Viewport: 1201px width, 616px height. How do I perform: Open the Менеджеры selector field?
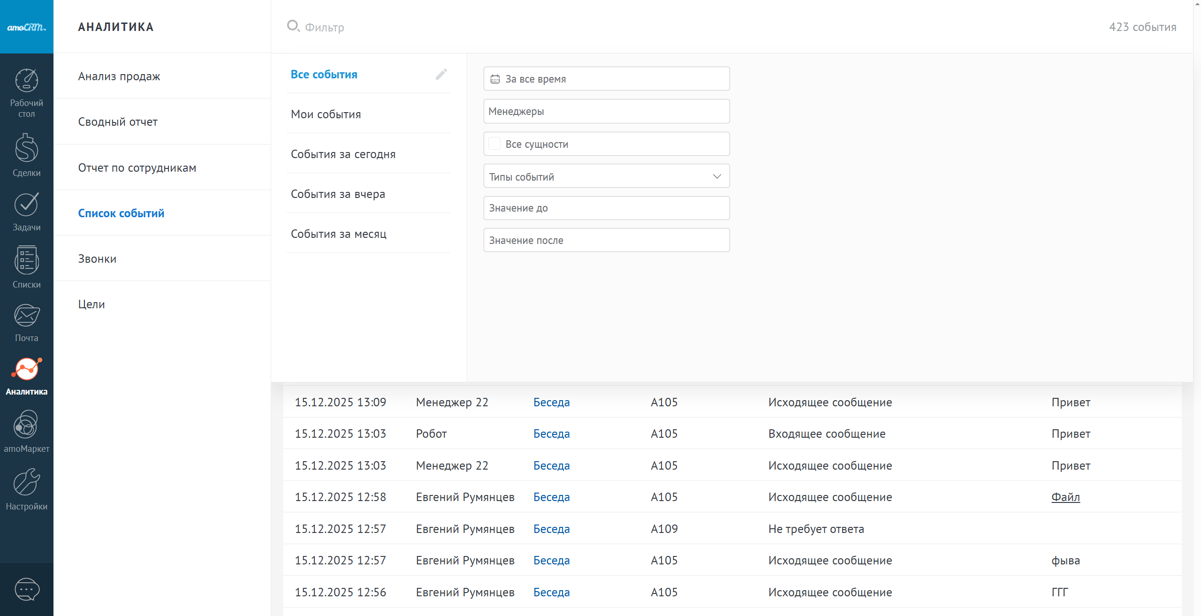(606, 111)
